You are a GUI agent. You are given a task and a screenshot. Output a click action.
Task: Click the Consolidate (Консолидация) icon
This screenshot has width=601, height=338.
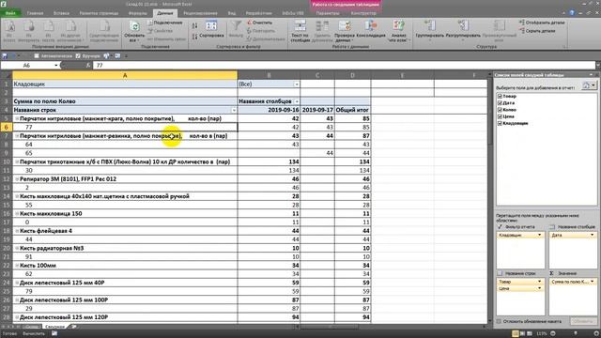pos(371,26)
